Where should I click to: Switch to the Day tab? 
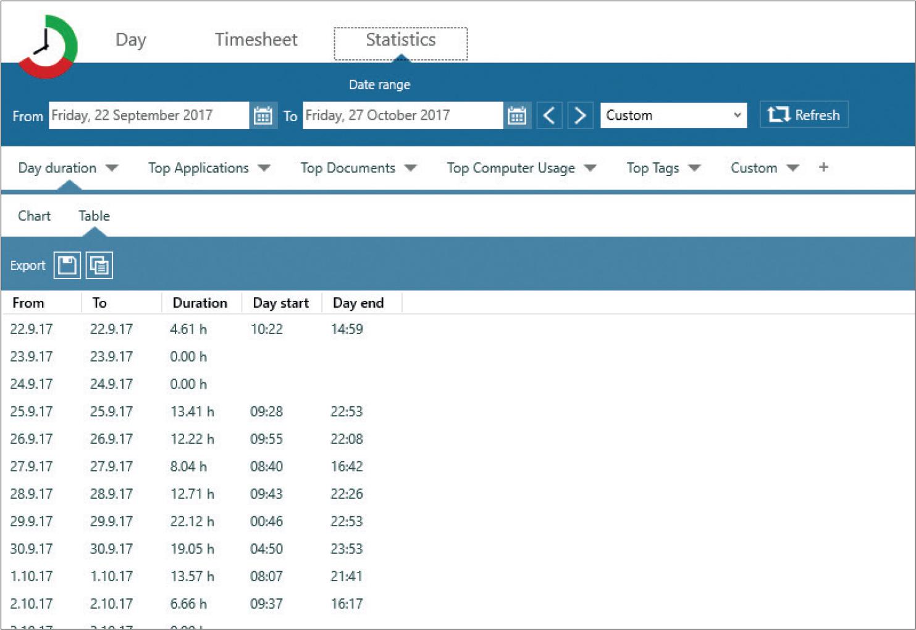click(x=131, y=40)
